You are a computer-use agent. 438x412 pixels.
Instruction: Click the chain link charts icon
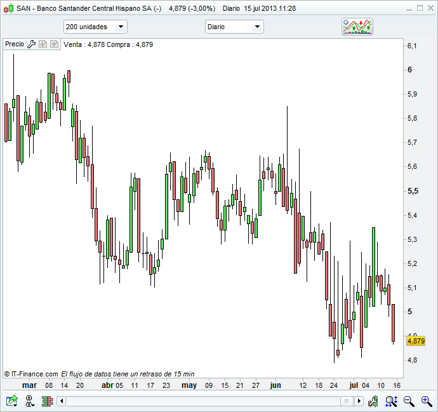(30, 401)
